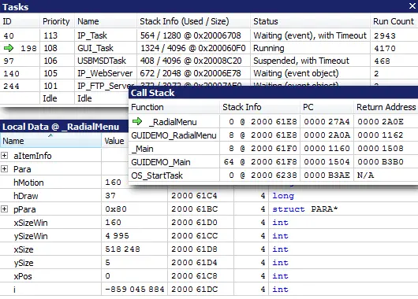Click the green arrow next to _RadialMenu
This screenshot has height=299, width=418.
click(137, 122)
